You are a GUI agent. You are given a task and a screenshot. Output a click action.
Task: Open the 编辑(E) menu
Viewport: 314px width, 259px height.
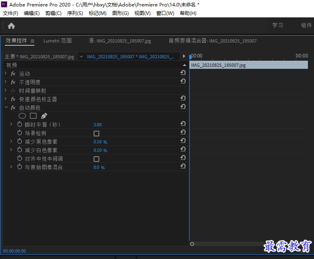32,13
